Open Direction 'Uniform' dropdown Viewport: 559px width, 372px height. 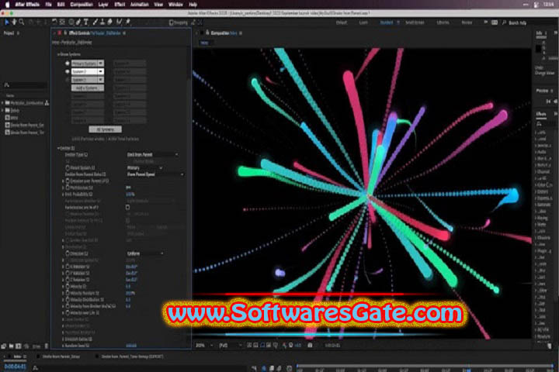145,253
